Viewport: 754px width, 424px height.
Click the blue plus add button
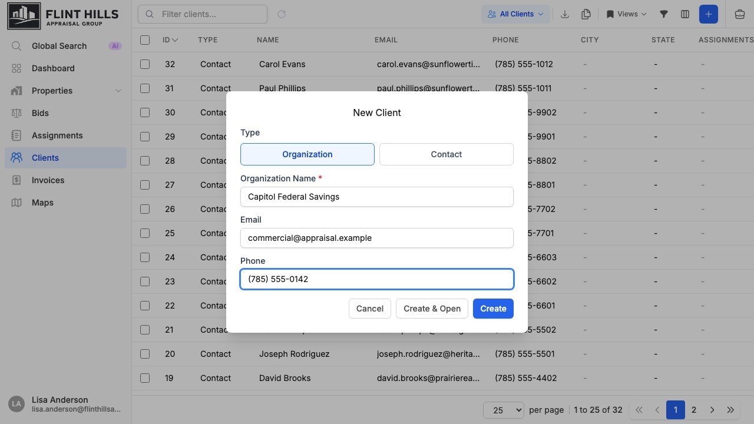click(709, 14)
